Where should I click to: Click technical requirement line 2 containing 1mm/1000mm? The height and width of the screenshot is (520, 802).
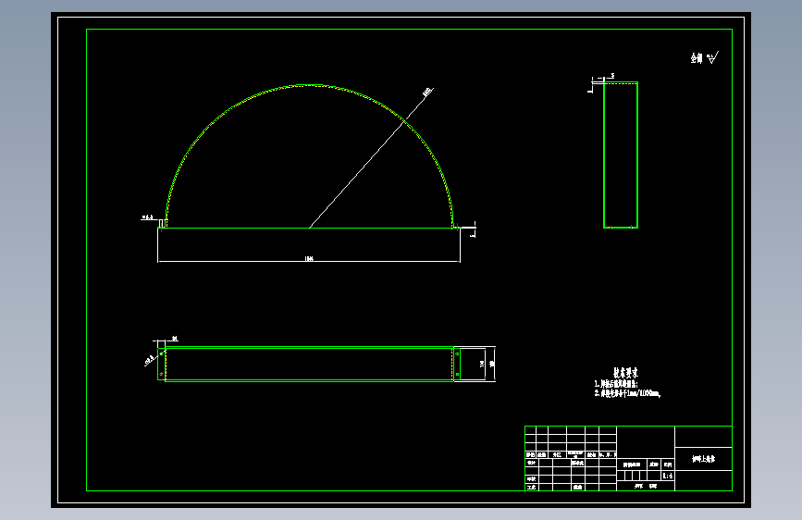tap(627, 393)
